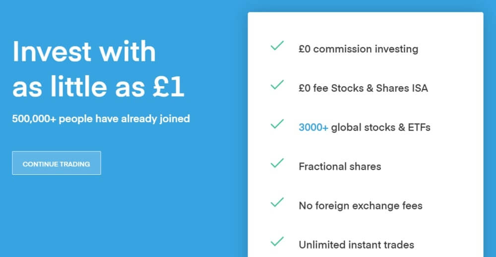Click the Continue Trading button

57,163
